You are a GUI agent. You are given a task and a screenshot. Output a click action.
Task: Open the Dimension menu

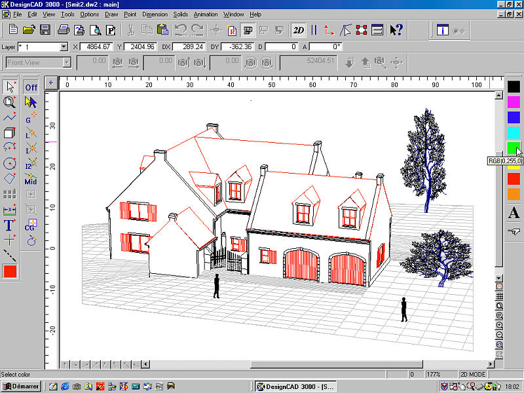click(x=155, y=14)
